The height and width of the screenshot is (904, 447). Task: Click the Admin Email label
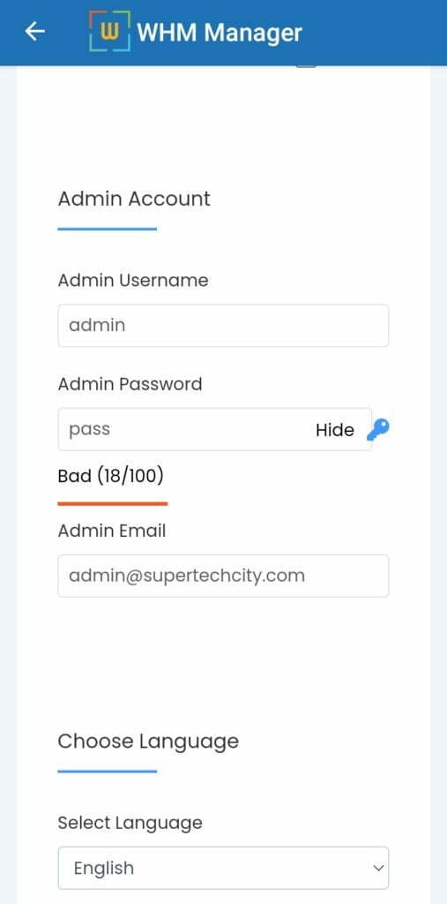pos(112,531)
